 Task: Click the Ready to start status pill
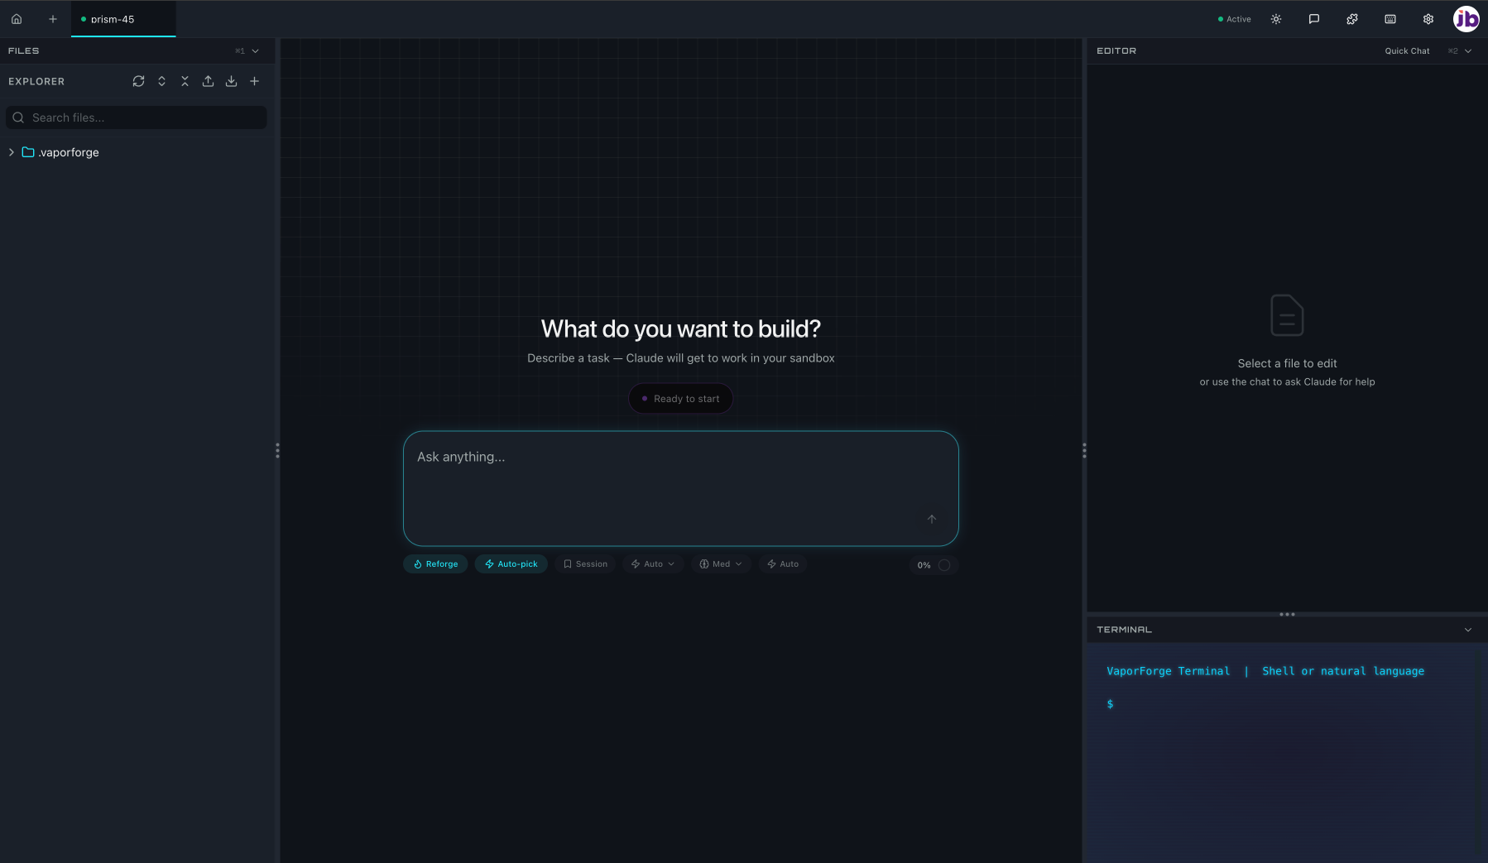pos(680,398)
